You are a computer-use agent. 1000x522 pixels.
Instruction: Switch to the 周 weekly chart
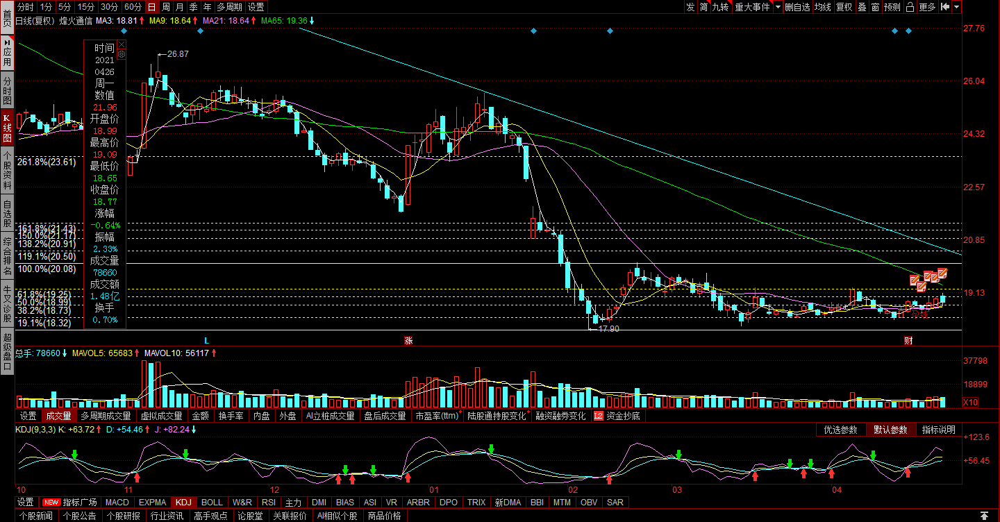pyautogui.click(x=165, y=7)
